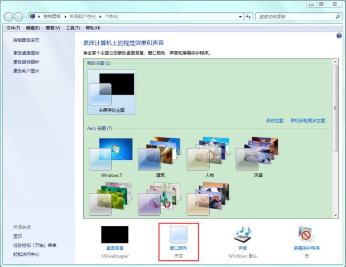Expand arrow after 控制面板 breadcrumb
The width and height of the screenshot is (346, 267).
[65, 17]
